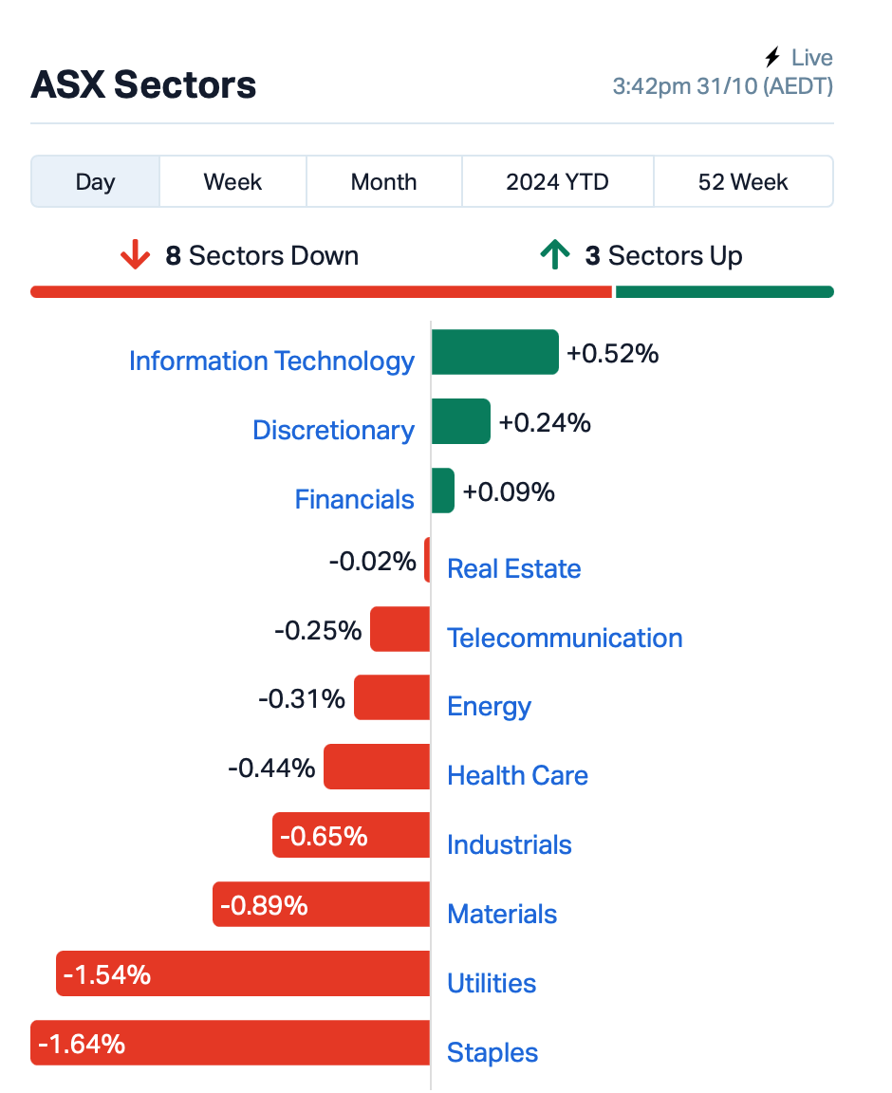Click the green up arrow icon

[x=555, y=254]
